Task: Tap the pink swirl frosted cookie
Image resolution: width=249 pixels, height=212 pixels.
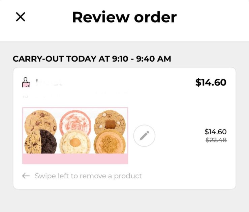Action: click(x=75, y=123)
